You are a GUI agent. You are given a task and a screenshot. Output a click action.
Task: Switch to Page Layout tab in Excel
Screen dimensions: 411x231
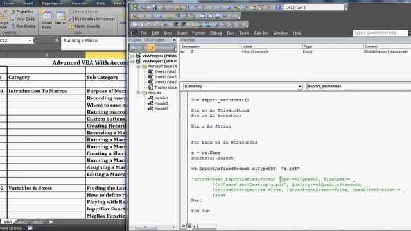tap(53, 3)
